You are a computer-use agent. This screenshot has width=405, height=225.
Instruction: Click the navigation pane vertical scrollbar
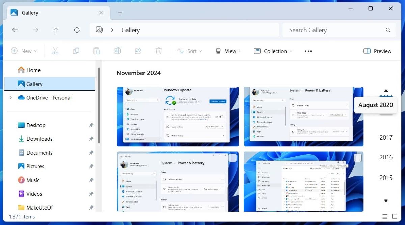pyautogui.click(x=99, y=106)
